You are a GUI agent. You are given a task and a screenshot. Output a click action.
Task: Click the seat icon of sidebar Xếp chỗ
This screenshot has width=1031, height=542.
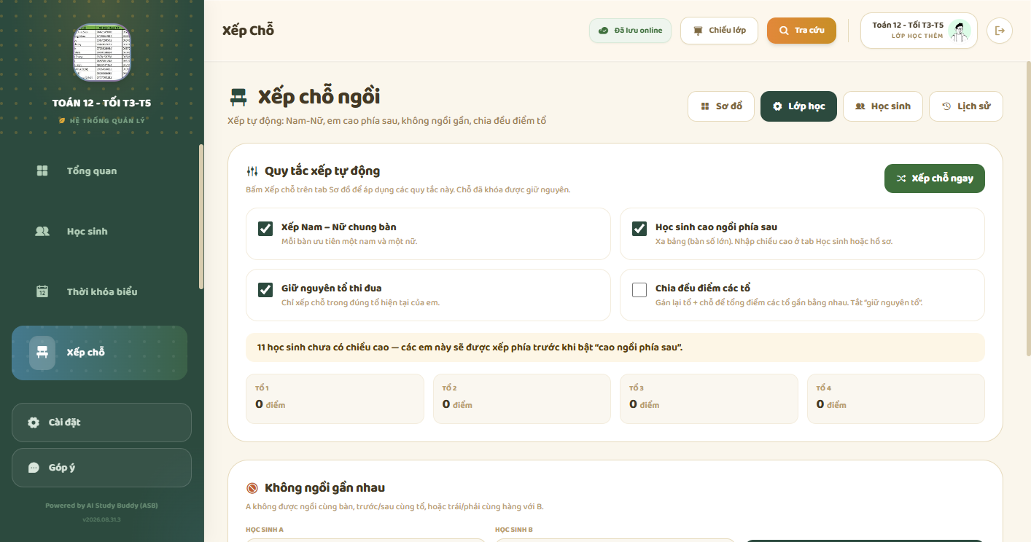[42, 353]
